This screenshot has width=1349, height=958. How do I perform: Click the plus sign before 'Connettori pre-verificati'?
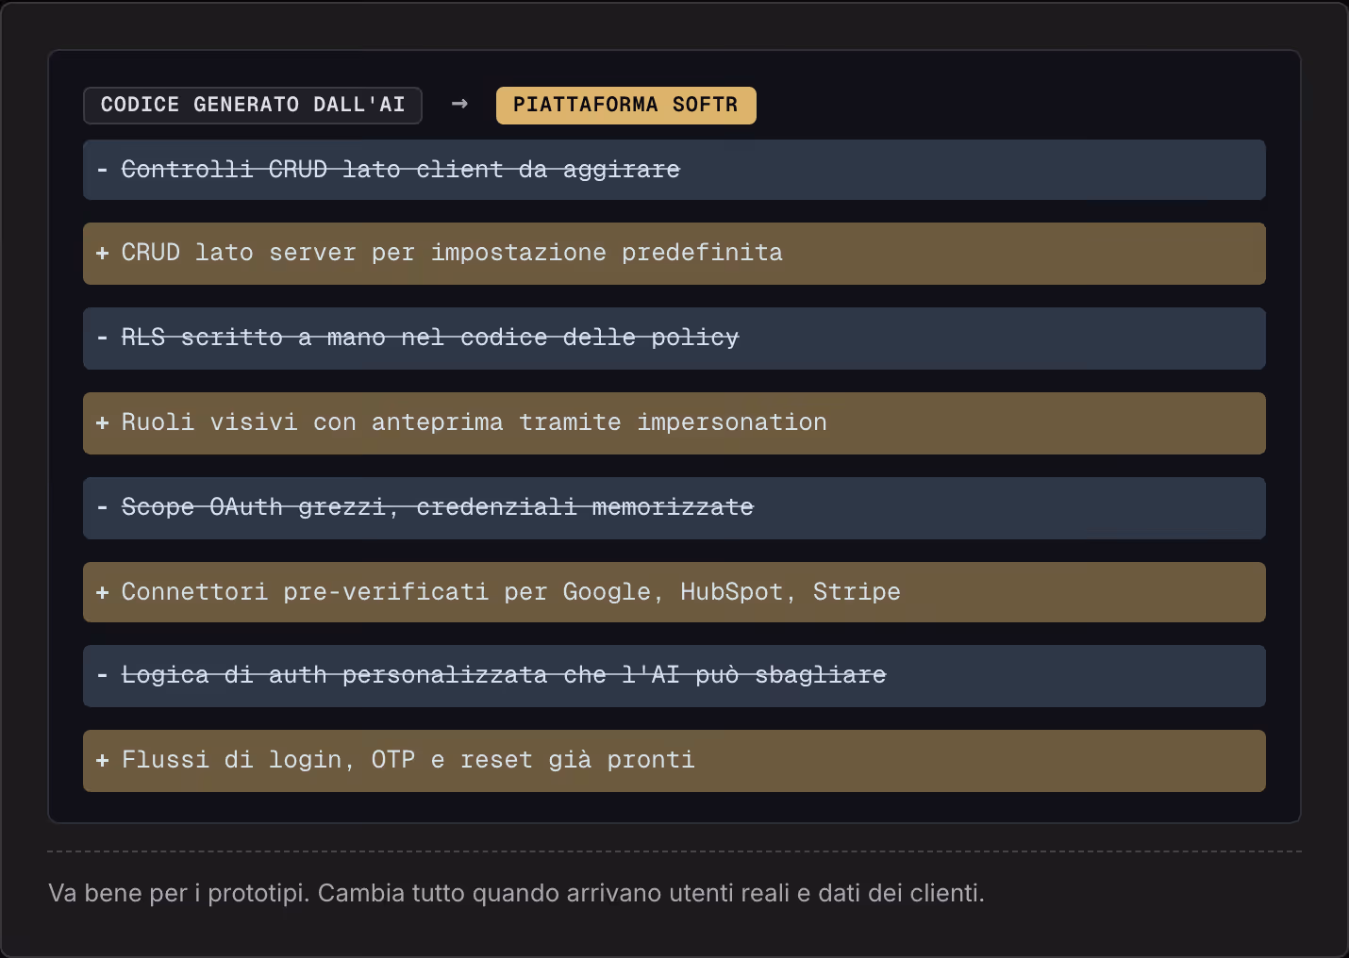[x=102, y=592]
